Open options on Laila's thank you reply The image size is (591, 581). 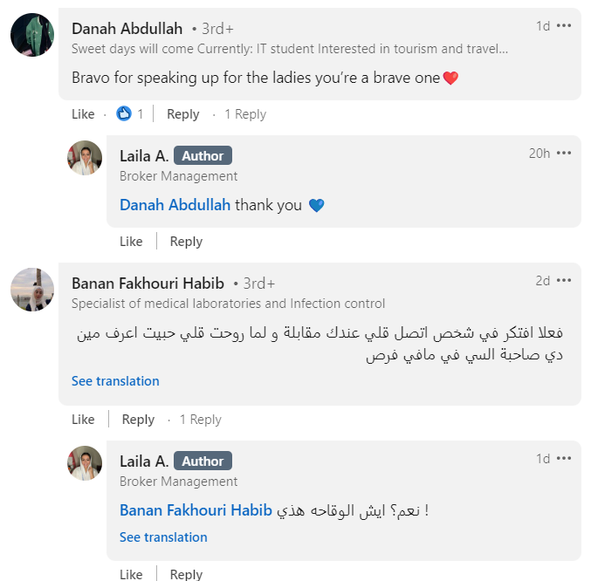pos(564,154)
